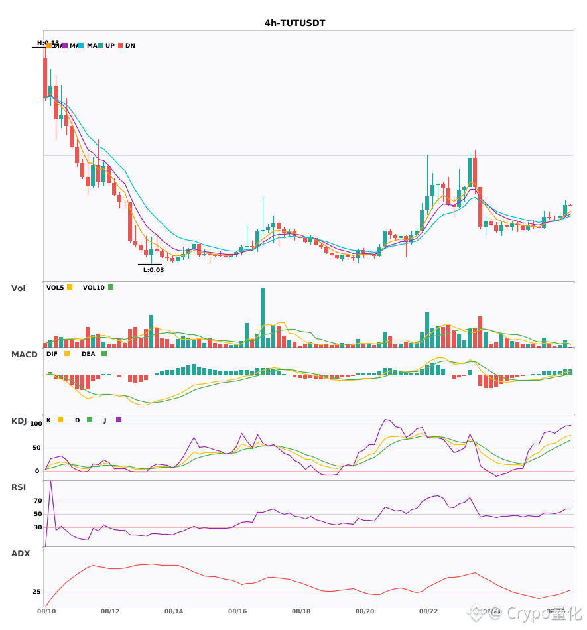
Task: Click the orange MA legend swatch
Action: (x=49, y=46)
